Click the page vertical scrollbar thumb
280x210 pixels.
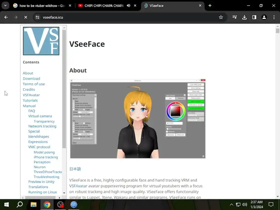[278, 31]
